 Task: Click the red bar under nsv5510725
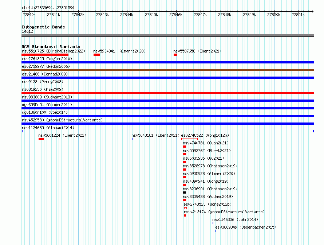pyautogui.click(x=45, y=55)
